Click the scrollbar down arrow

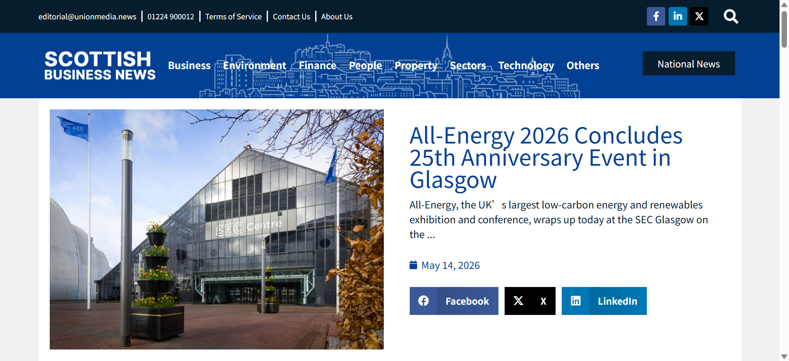click(x=784, y=356)
